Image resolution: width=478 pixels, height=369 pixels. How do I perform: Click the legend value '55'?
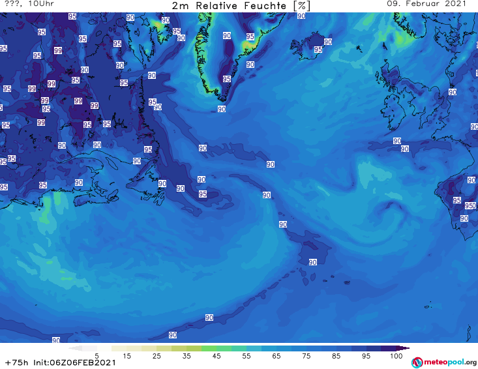pos(246,356)
